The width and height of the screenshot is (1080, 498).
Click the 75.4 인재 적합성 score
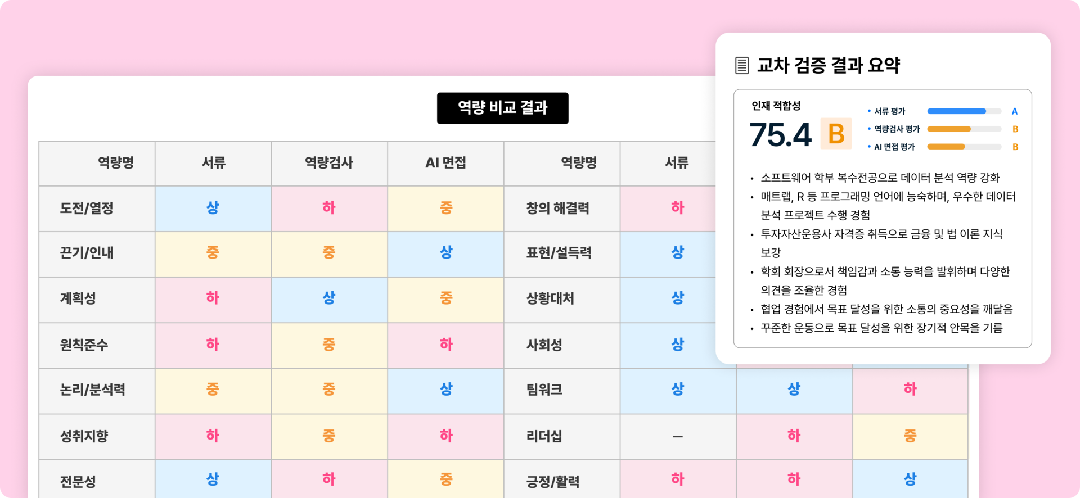coord(780,135)
